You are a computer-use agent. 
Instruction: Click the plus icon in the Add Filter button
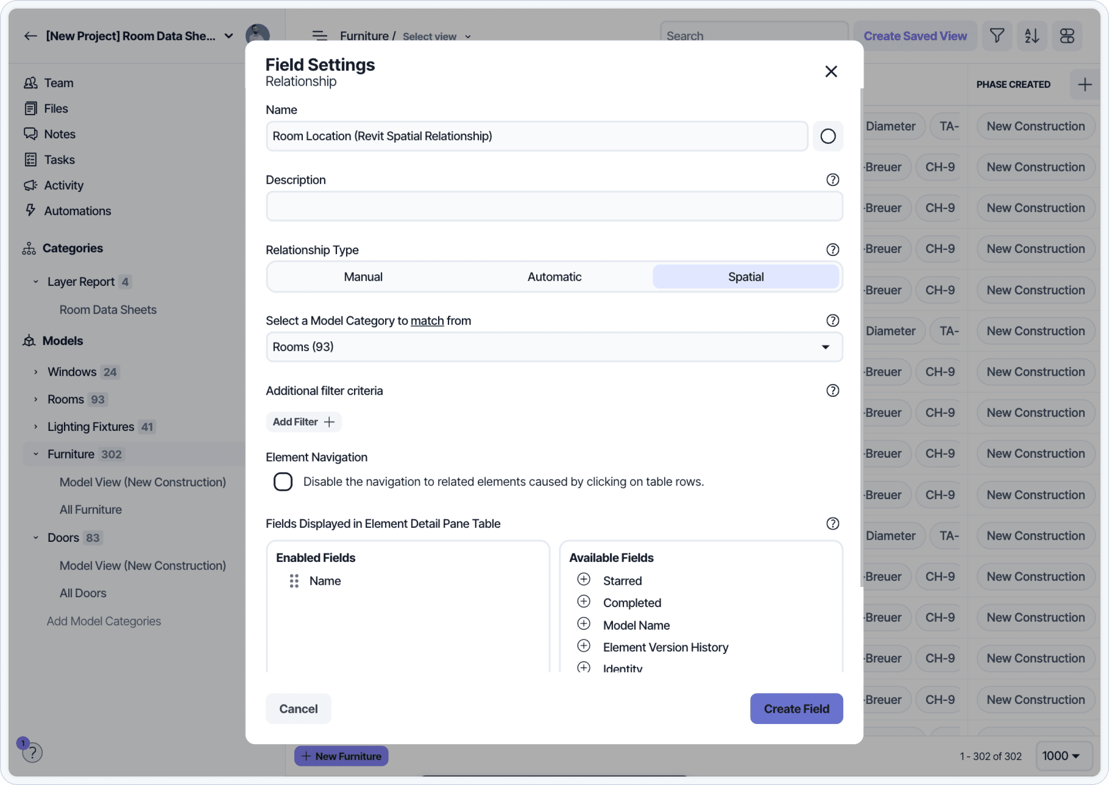329,422
